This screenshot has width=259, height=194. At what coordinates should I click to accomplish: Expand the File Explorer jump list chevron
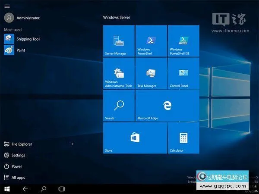pos(72,144)
